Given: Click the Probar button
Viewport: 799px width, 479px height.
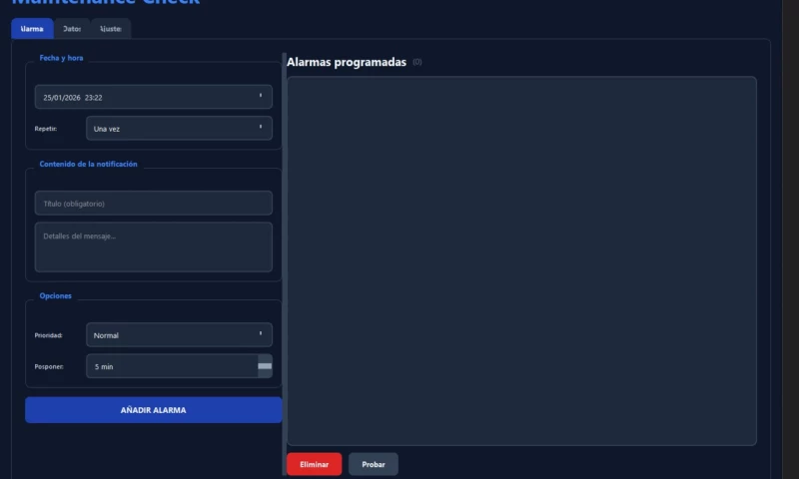Looking at the screenshot, I should pos(374,464).
